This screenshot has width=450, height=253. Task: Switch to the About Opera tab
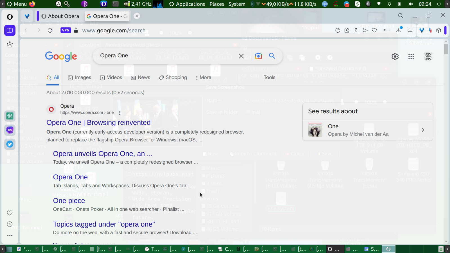click(x=60, y=16)
